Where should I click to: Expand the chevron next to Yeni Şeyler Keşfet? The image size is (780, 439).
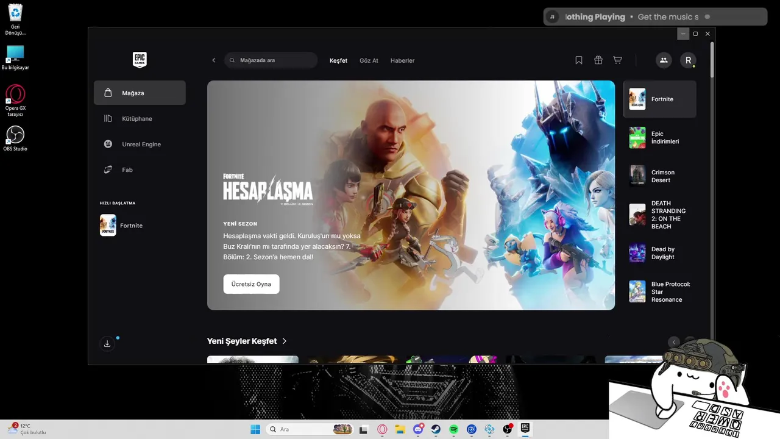(285, 341)
